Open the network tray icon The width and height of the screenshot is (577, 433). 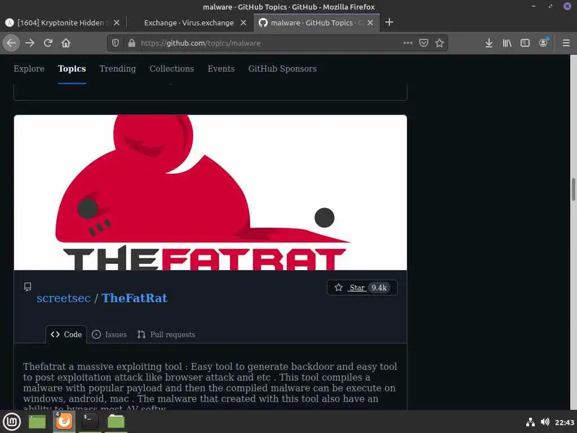(x=530, y=422)
